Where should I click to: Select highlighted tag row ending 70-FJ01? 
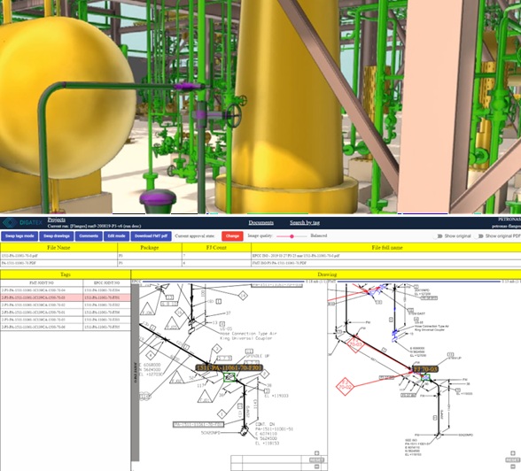pyautogui.click(x=66, y=297)
